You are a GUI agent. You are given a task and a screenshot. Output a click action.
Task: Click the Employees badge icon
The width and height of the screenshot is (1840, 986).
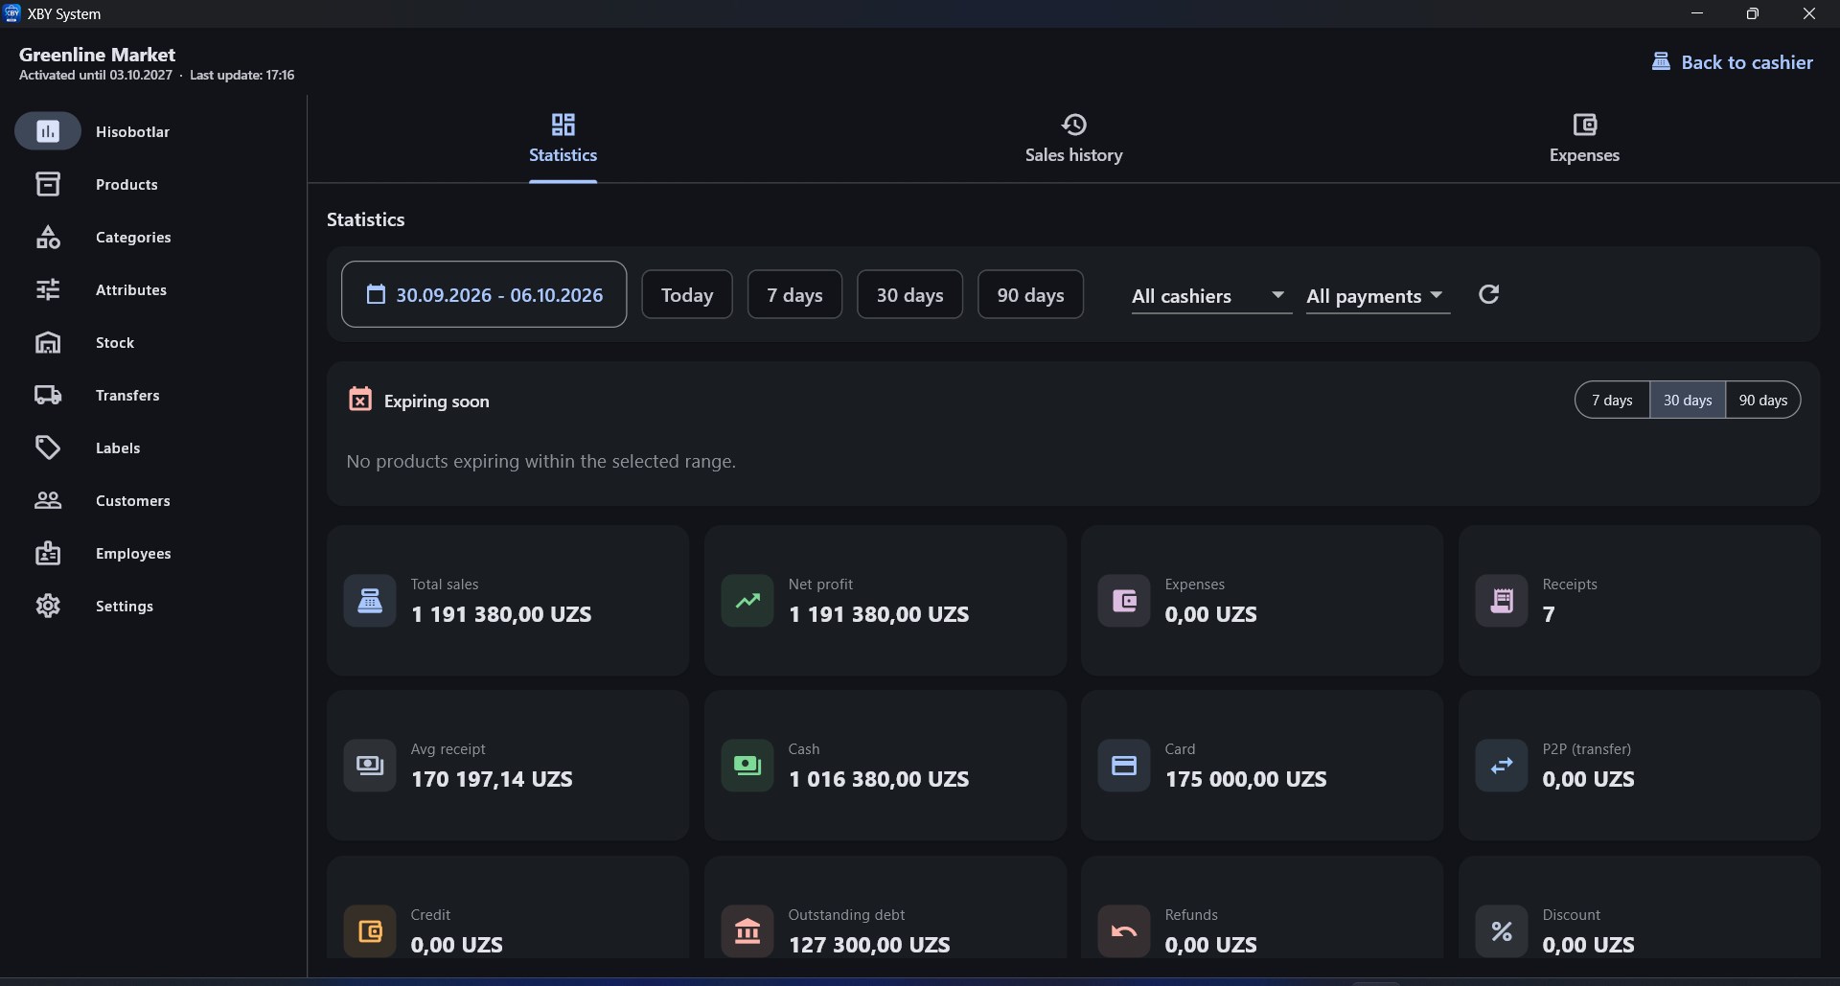tap(48, 553)
